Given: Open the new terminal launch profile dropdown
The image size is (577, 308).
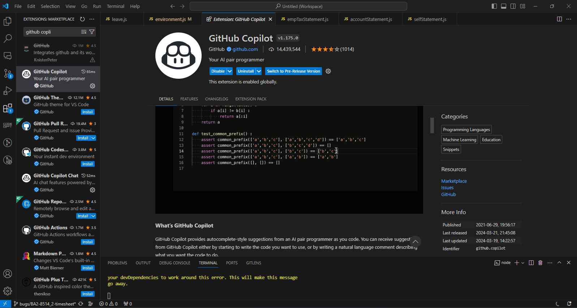Looking at the screenshot, I should (x=523, y=263).
